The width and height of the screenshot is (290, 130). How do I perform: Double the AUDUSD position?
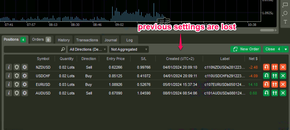(x=275, y=93)
